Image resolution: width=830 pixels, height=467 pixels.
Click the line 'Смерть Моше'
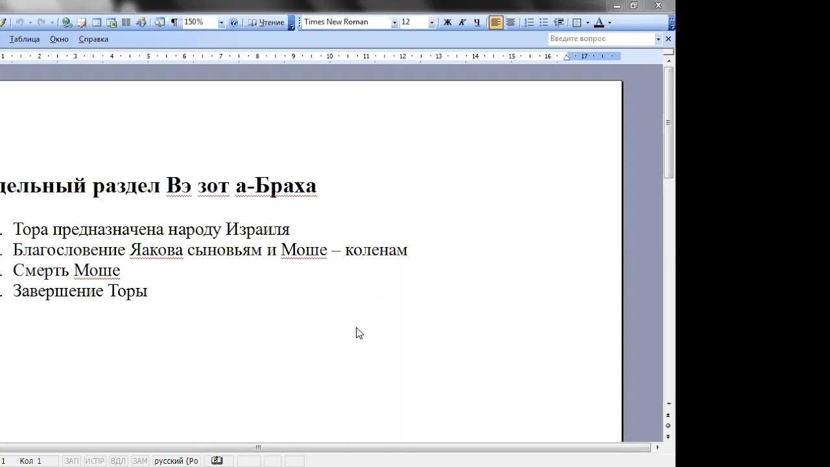(x=66, y=270)
